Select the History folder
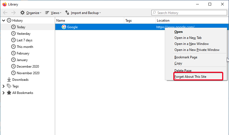Image resolution: width=229 pixels, height=135 pixels. click(17, 21)
